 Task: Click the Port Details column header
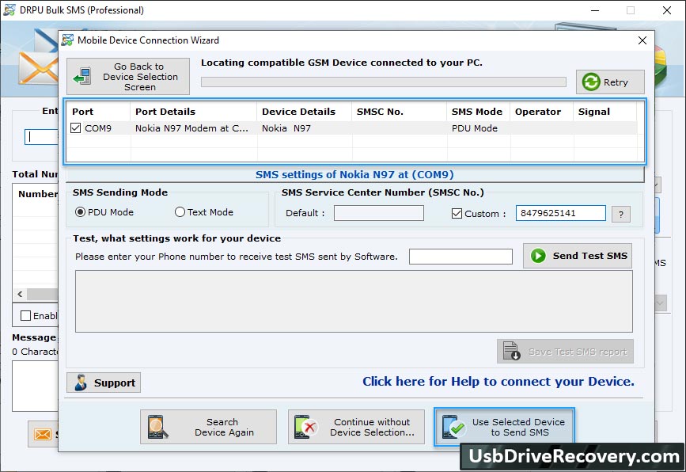click(193, 112)
